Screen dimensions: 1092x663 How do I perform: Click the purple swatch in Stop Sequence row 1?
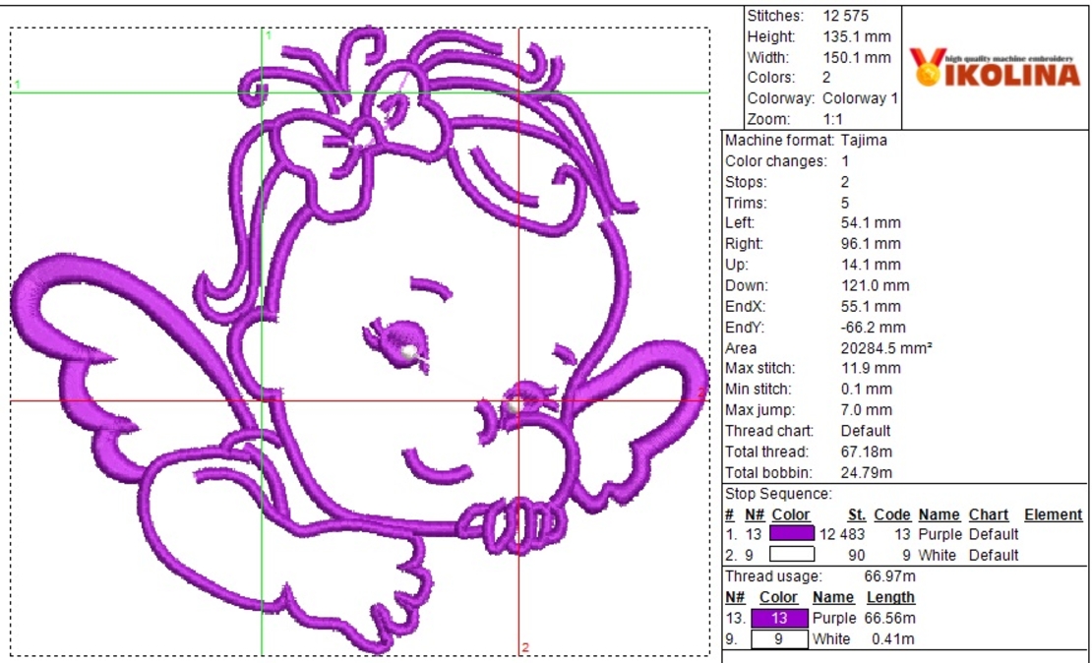click(x=792, y=534)
